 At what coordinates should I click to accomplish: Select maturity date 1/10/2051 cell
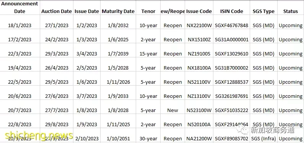tap(118, 135)
